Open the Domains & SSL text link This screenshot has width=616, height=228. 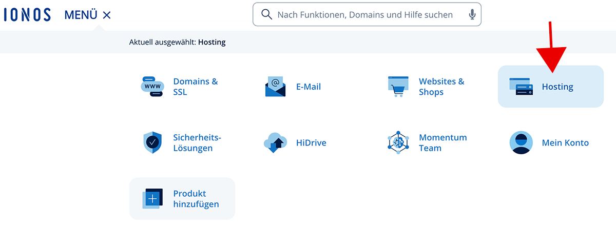pyautogui.click(x=195, y=87)
